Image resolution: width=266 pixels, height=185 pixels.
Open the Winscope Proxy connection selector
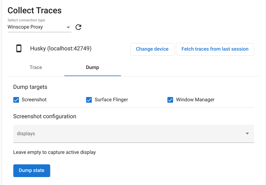pyautogui.click(x=39, y=27)
